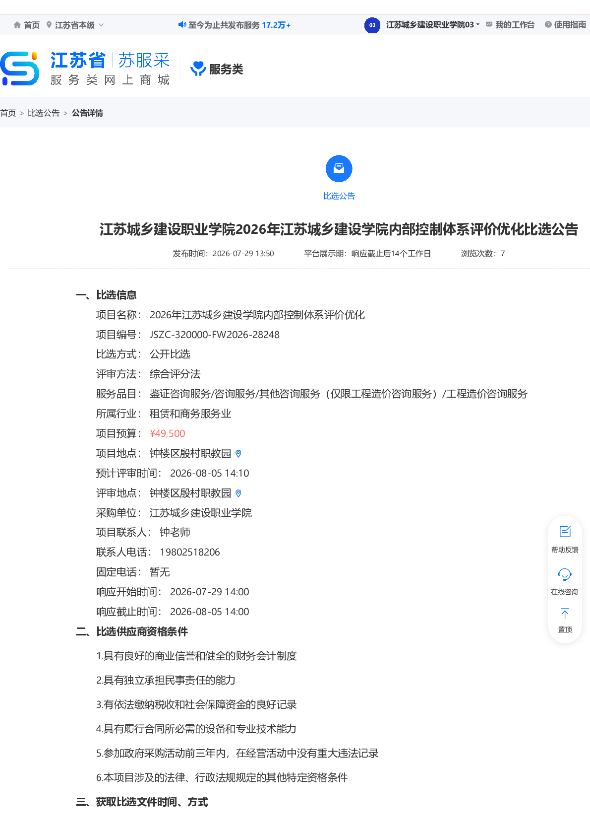The image size is (590, 836).
Task: Click the home icon in the top bar
Action: [17, 25]
